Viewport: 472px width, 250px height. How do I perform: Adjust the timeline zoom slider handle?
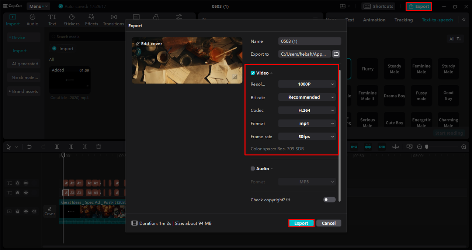427,147
